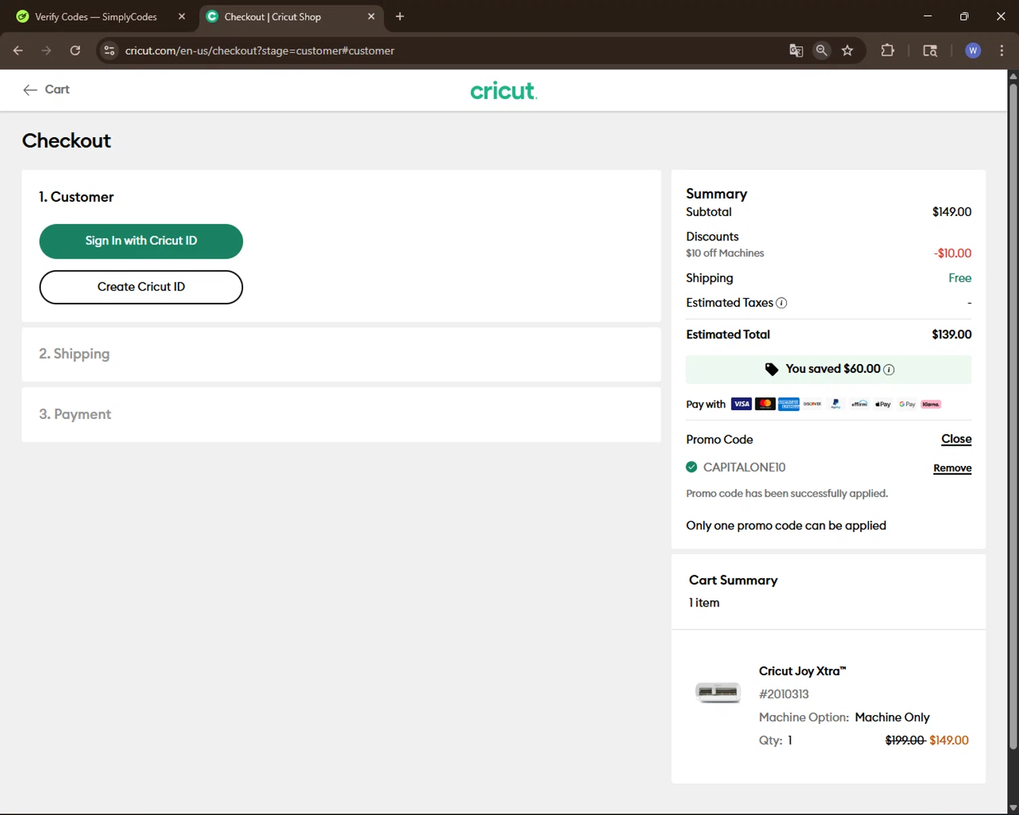
Task: Open the 2. Shipping section
Action: point(341,354)
